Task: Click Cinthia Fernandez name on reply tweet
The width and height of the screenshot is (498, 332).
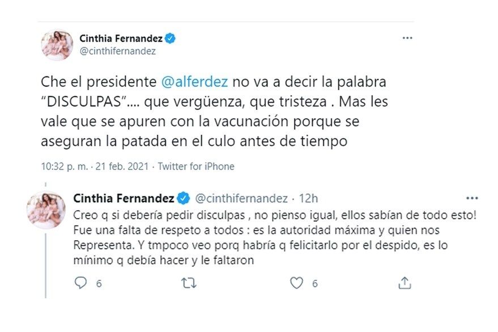Action: 125,198
